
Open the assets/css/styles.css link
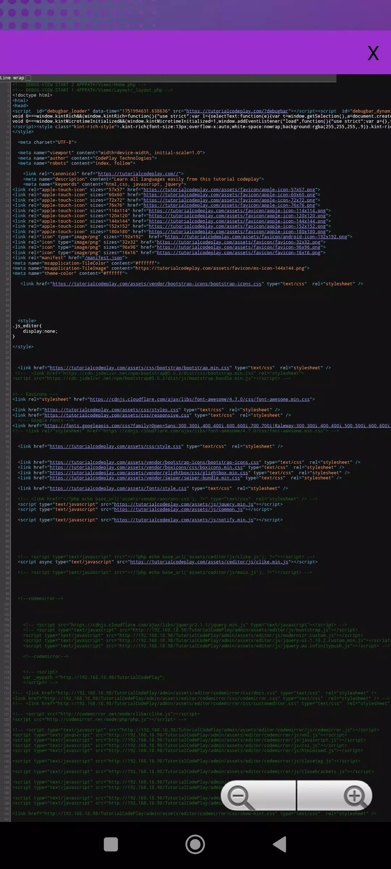(x=112, y=410)
